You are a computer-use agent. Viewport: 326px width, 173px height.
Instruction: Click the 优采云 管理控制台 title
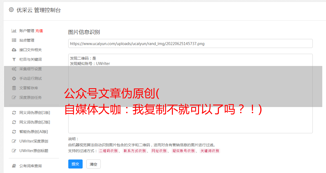coord(39,10)
